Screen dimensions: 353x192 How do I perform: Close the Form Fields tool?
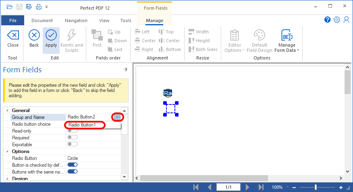(x=13, y=39)
